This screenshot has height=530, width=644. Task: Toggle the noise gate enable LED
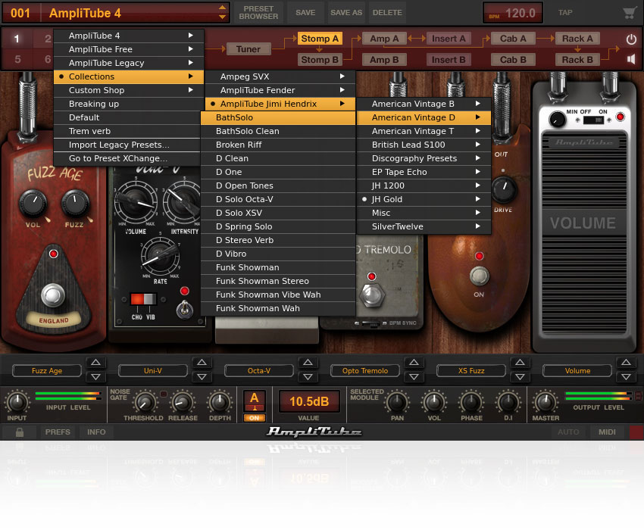point(164,394)
